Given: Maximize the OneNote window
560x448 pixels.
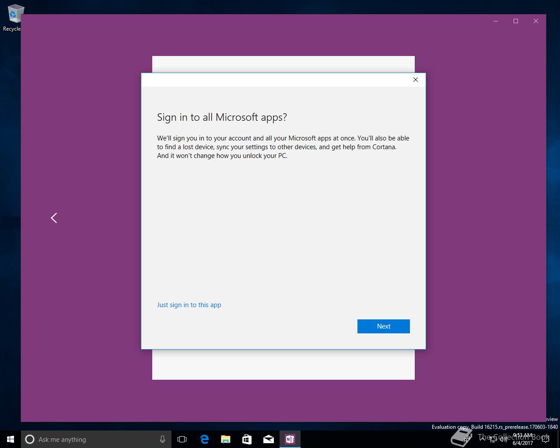Looking at the screenshot, I should (516, 21).
